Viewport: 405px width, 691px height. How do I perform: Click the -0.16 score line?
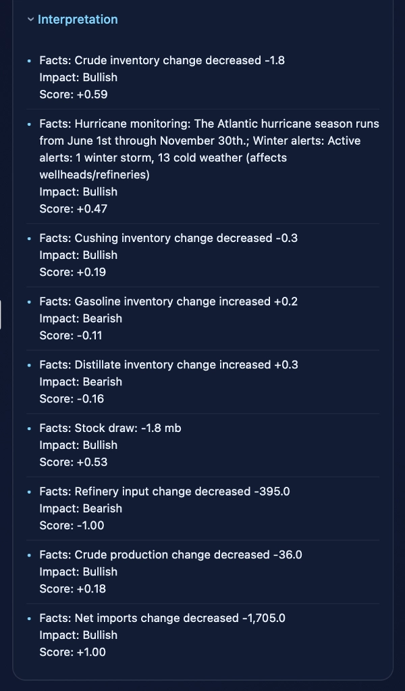coord(72,398)
